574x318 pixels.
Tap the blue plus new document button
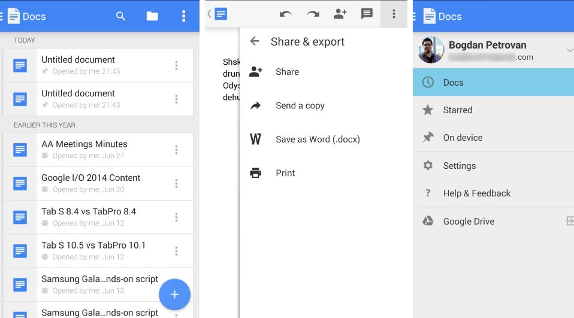tap(174, 294)
